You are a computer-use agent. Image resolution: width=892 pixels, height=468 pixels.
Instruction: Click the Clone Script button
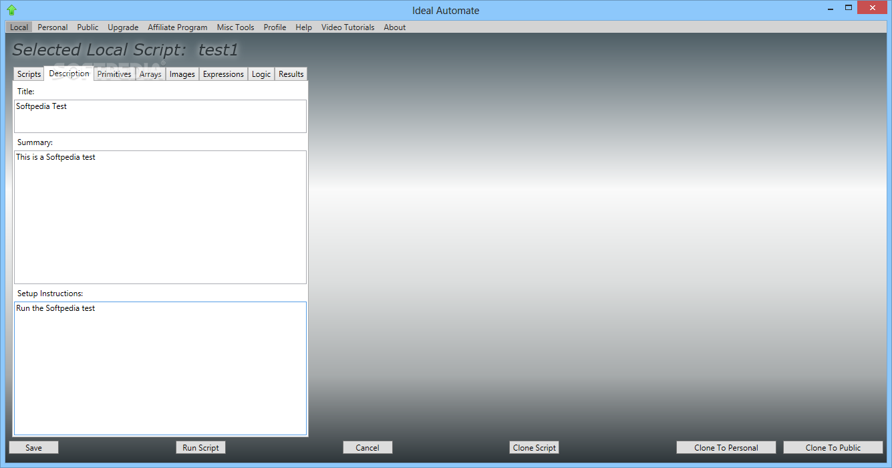click(535, 447)
